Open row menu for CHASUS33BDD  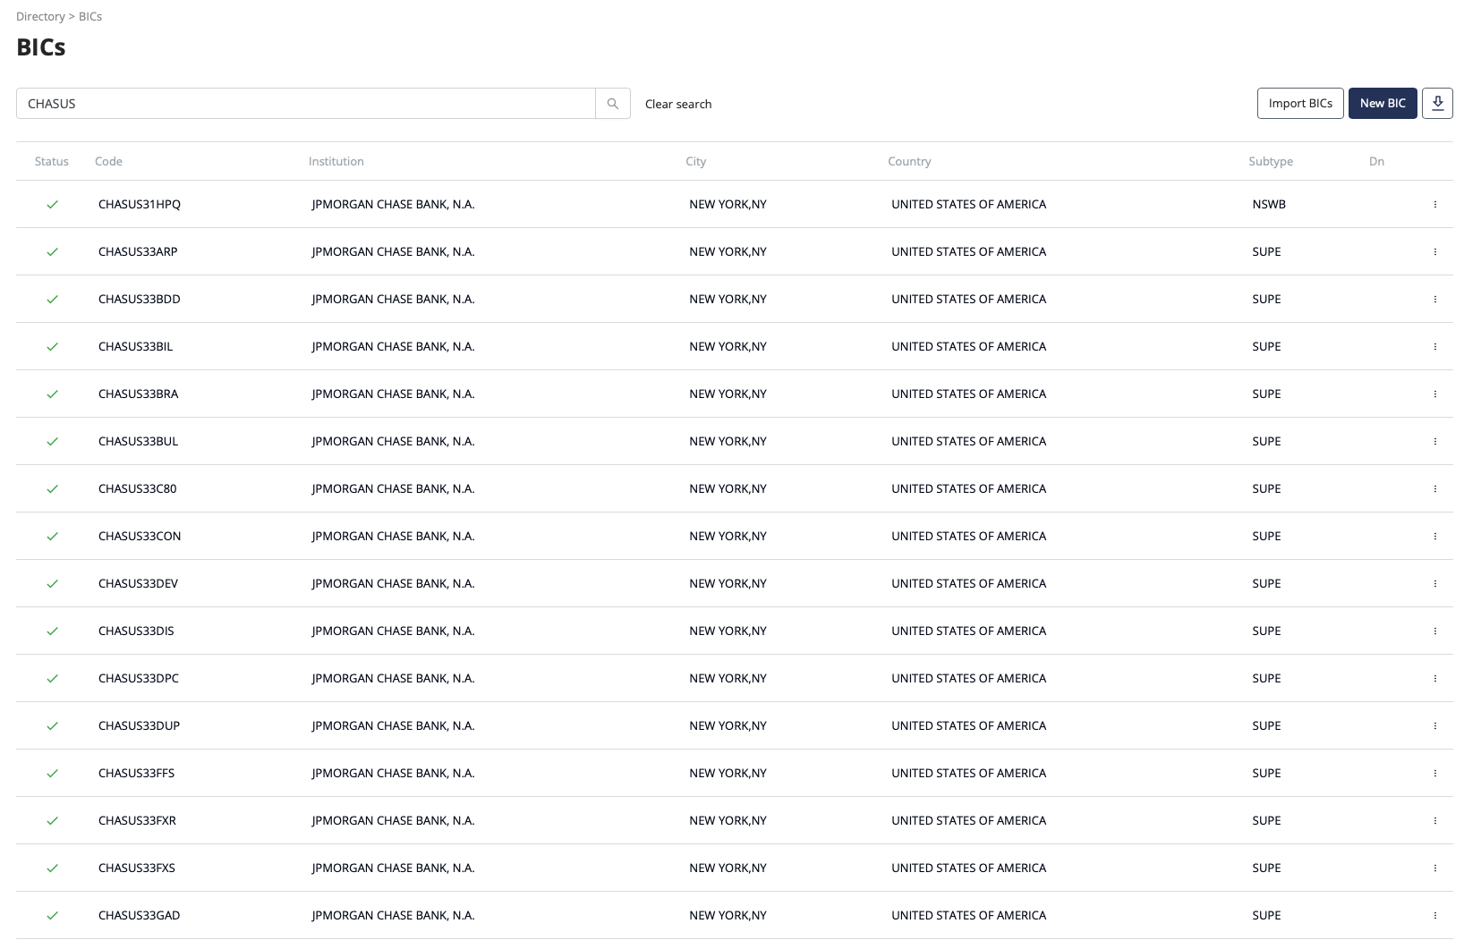pos(1435,300)
